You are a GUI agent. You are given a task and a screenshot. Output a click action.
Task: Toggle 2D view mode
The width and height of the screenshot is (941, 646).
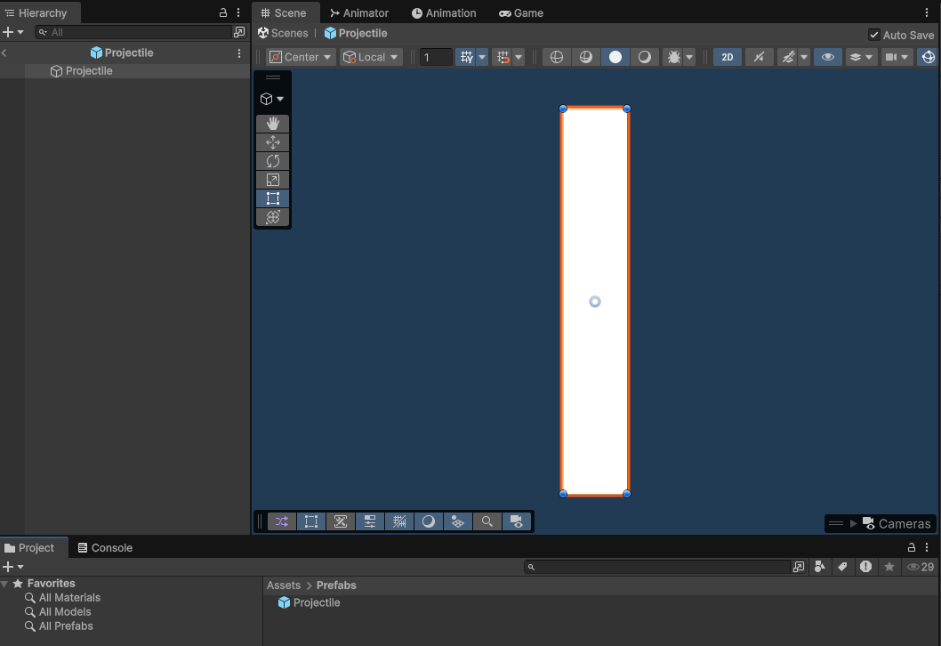(728, 57)
